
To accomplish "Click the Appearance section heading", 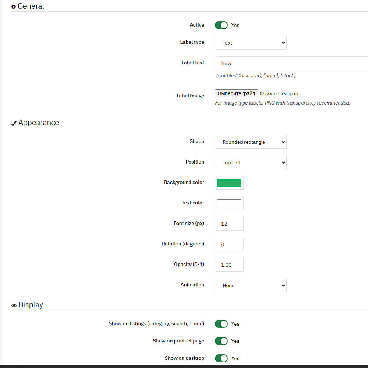I will pyautogui.click(x=38, y=123).
